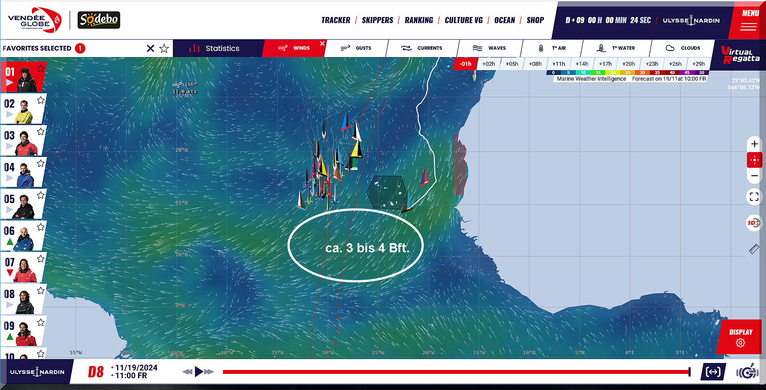Image resolution: width=766 pixels, height=390 pixels.
Task: Open the Display settings panel
Action: pos(740,337)
